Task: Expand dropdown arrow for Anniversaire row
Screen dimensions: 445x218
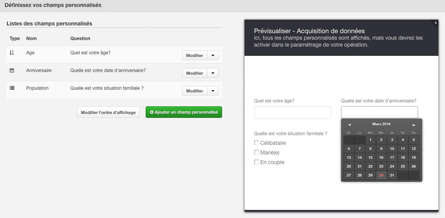Action: (x=213, y=73)
